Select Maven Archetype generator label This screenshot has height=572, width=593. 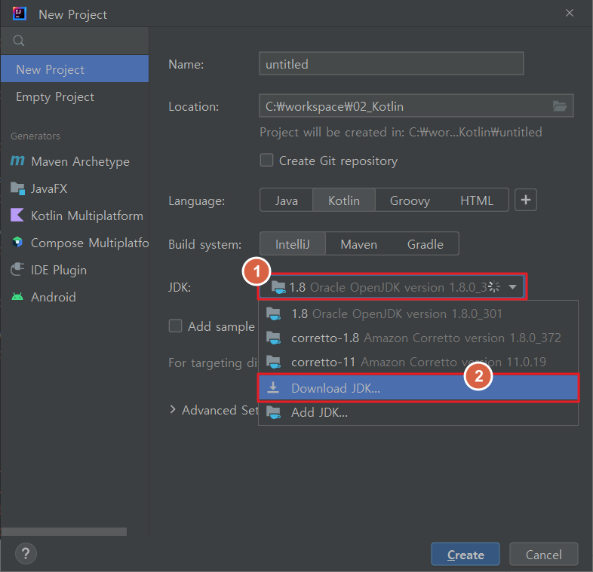80,161
